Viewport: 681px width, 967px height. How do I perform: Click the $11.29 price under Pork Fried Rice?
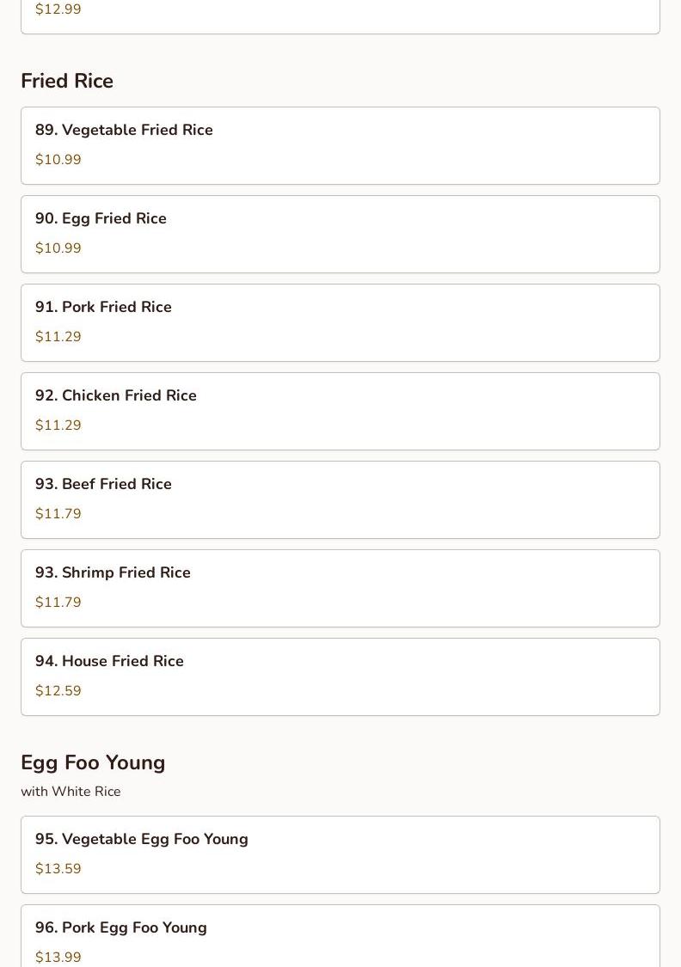click(58, 337)
